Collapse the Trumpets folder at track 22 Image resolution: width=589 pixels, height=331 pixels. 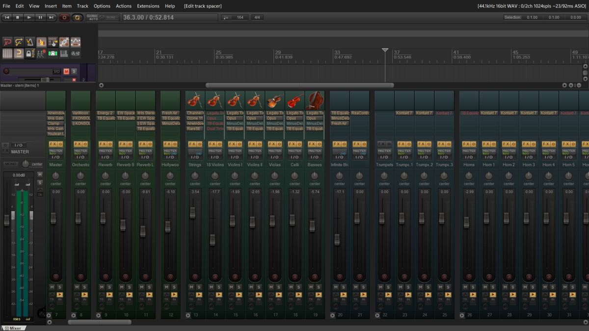coord(377,315)
